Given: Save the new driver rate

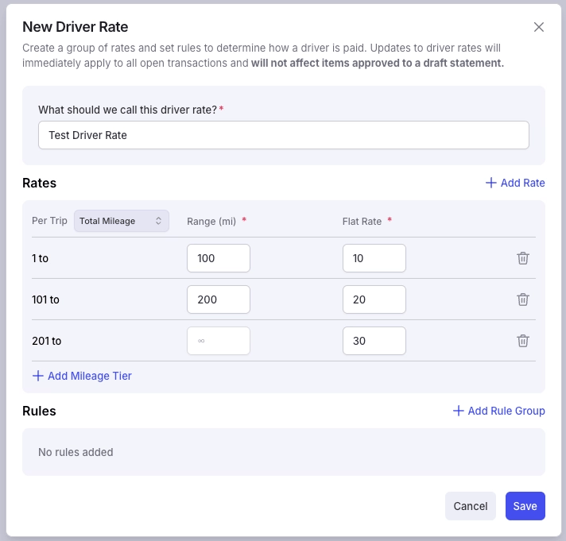Looking at the screenshot, I should [525, 506].
